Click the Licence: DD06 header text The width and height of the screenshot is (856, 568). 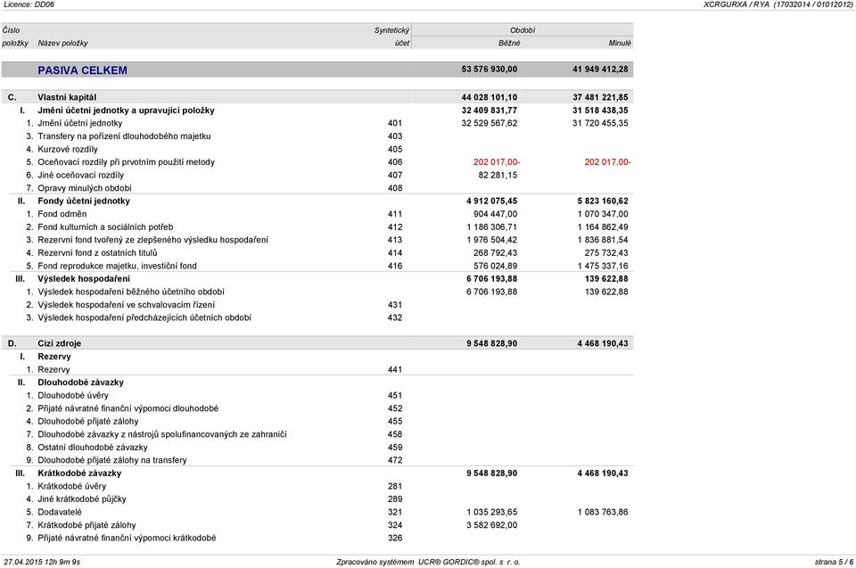tap(29, 4)
